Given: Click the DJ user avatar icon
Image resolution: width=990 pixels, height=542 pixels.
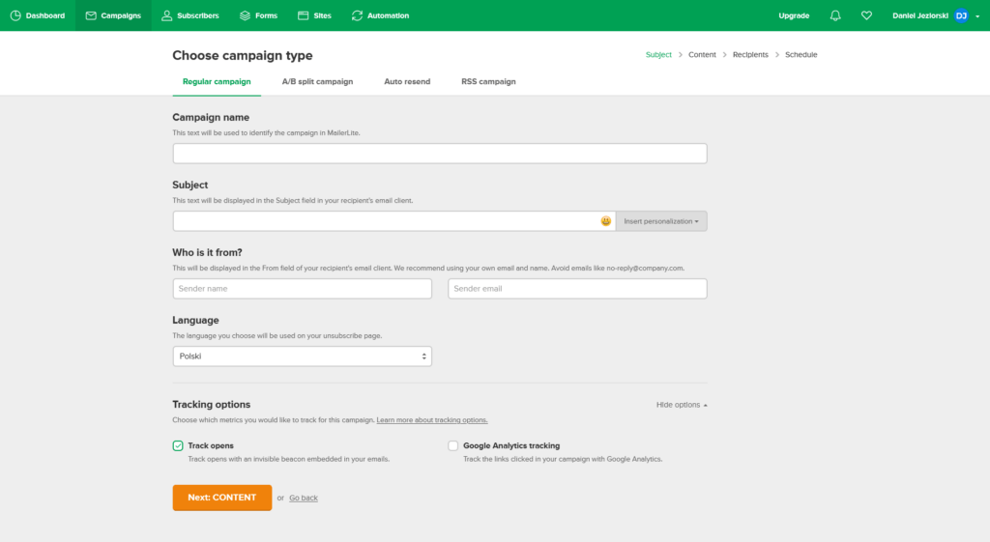Looking at the screenshot, I should [x=961, y=15].
